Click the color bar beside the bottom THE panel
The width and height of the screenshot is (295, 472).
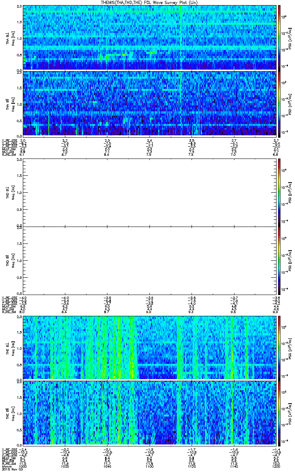280,413
